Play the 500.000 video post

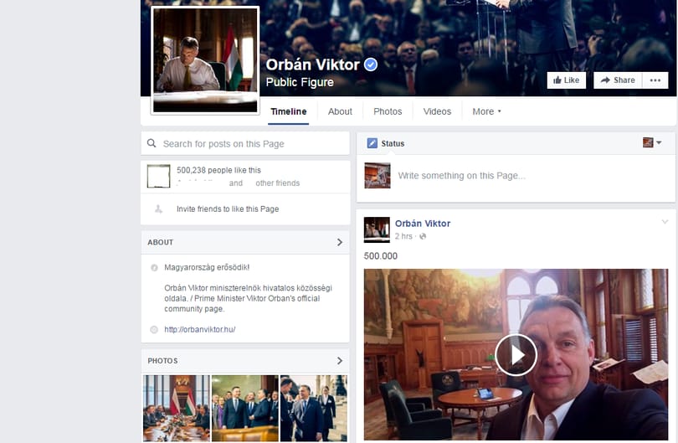516,355
